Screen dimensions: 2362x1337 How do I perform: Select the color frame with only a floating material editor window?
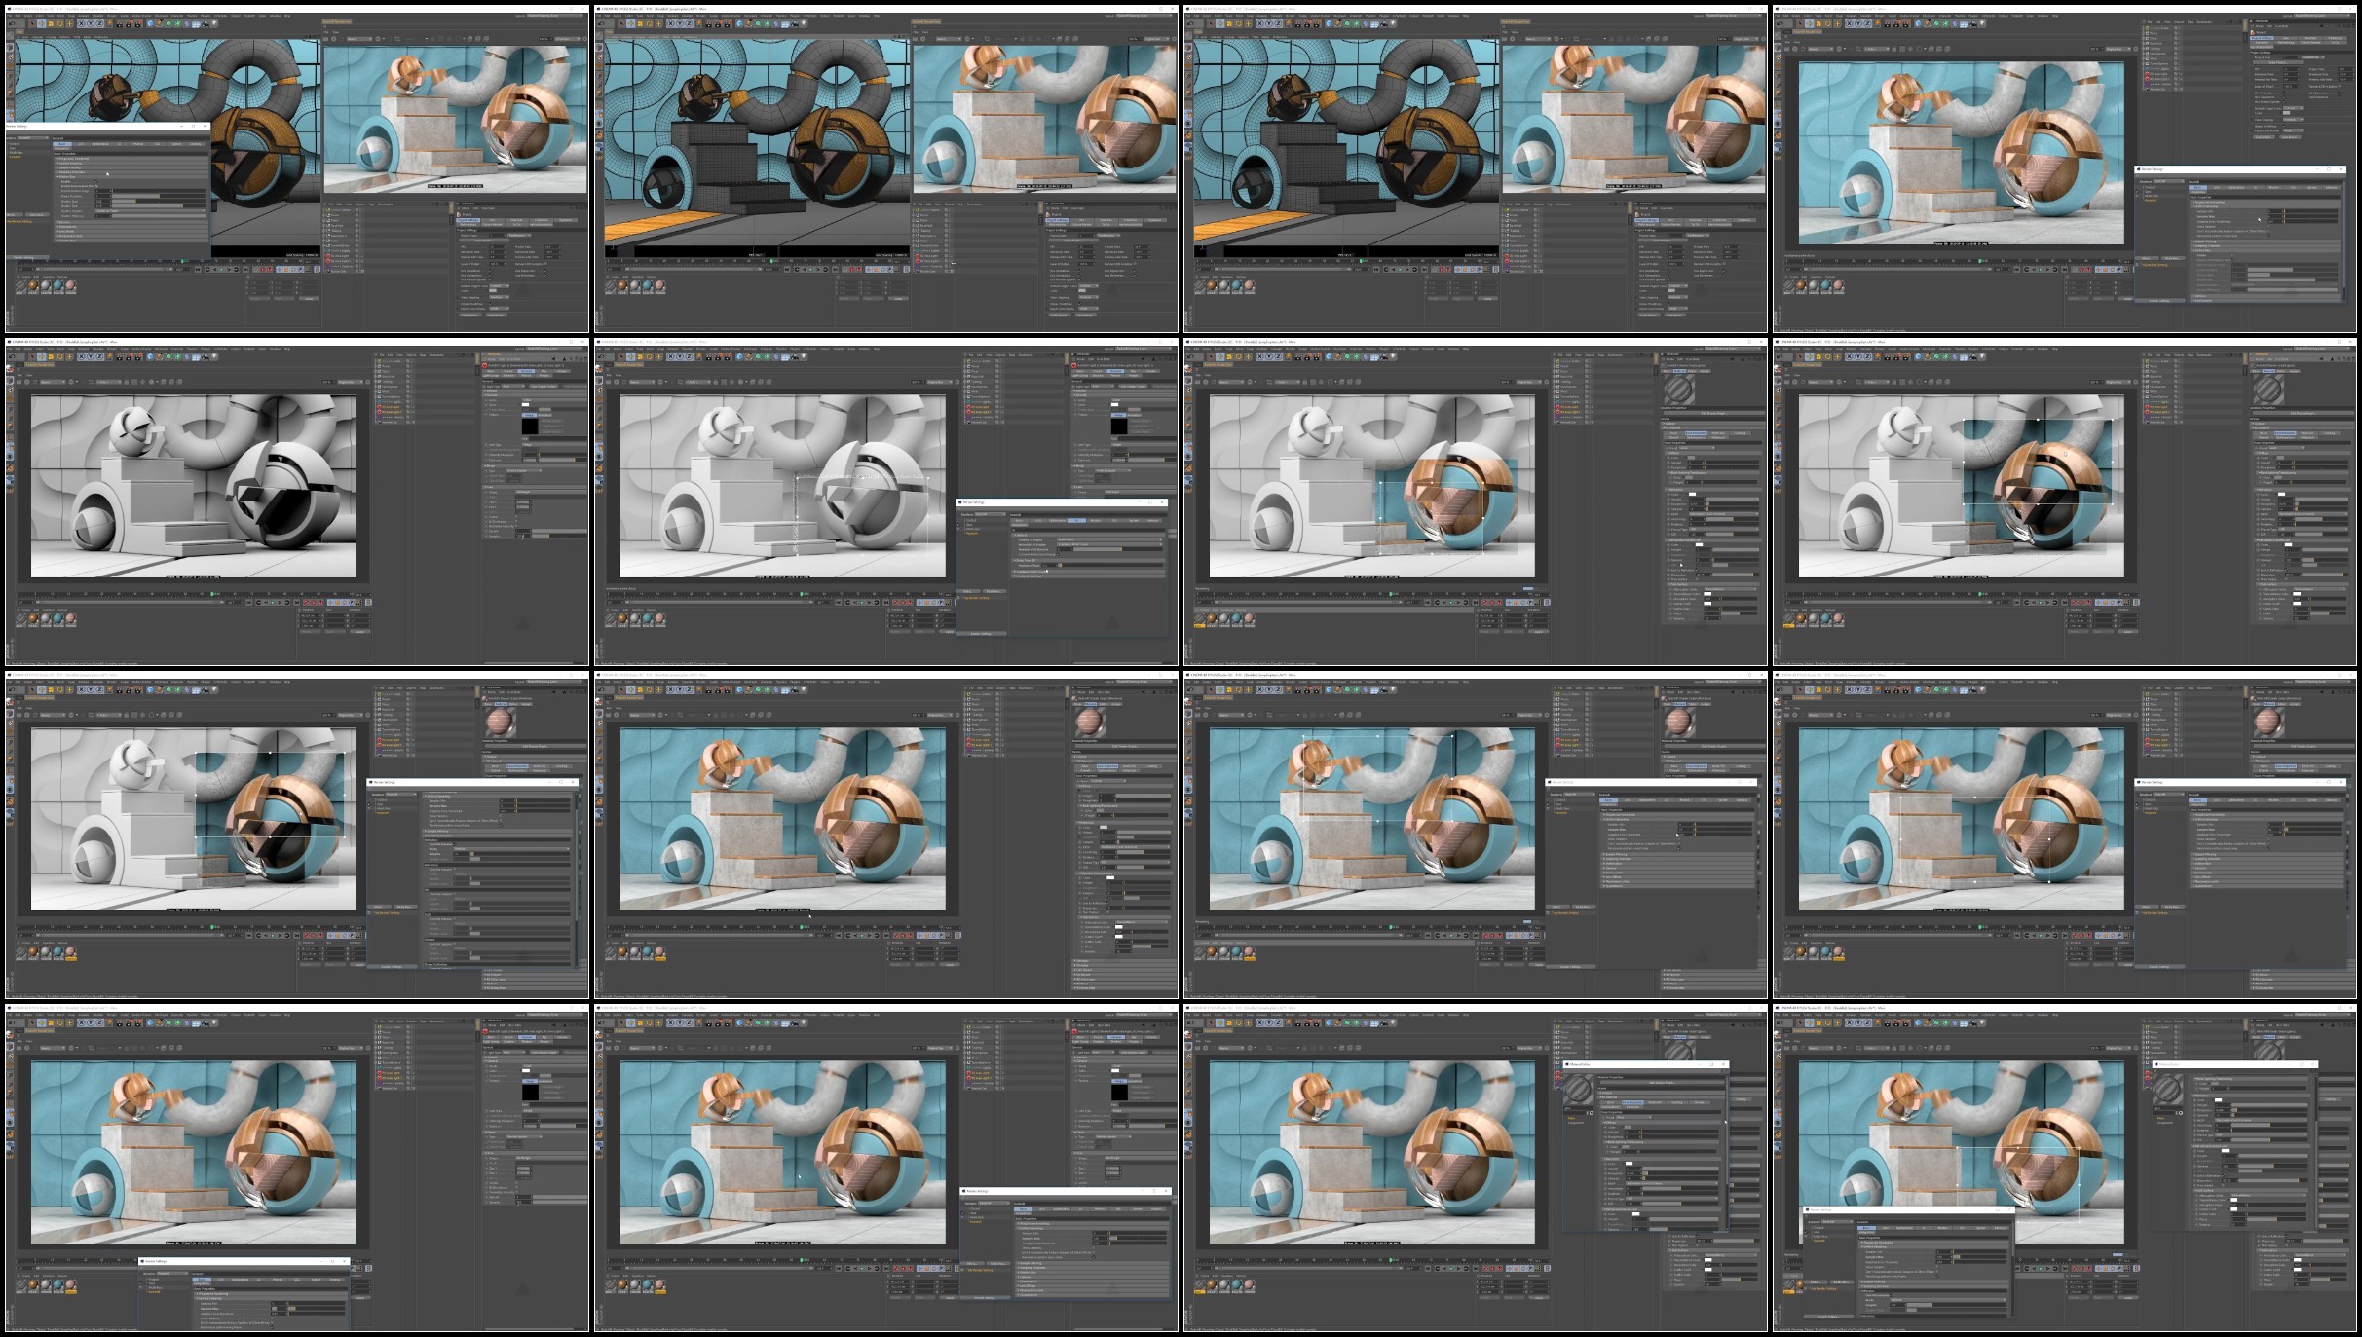click(x=1476, y=1169)
